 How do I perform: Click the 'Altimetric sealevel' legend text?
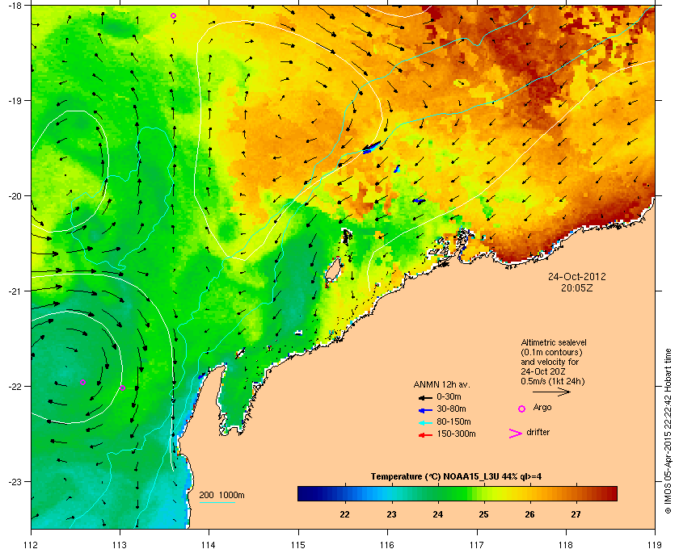554,342
